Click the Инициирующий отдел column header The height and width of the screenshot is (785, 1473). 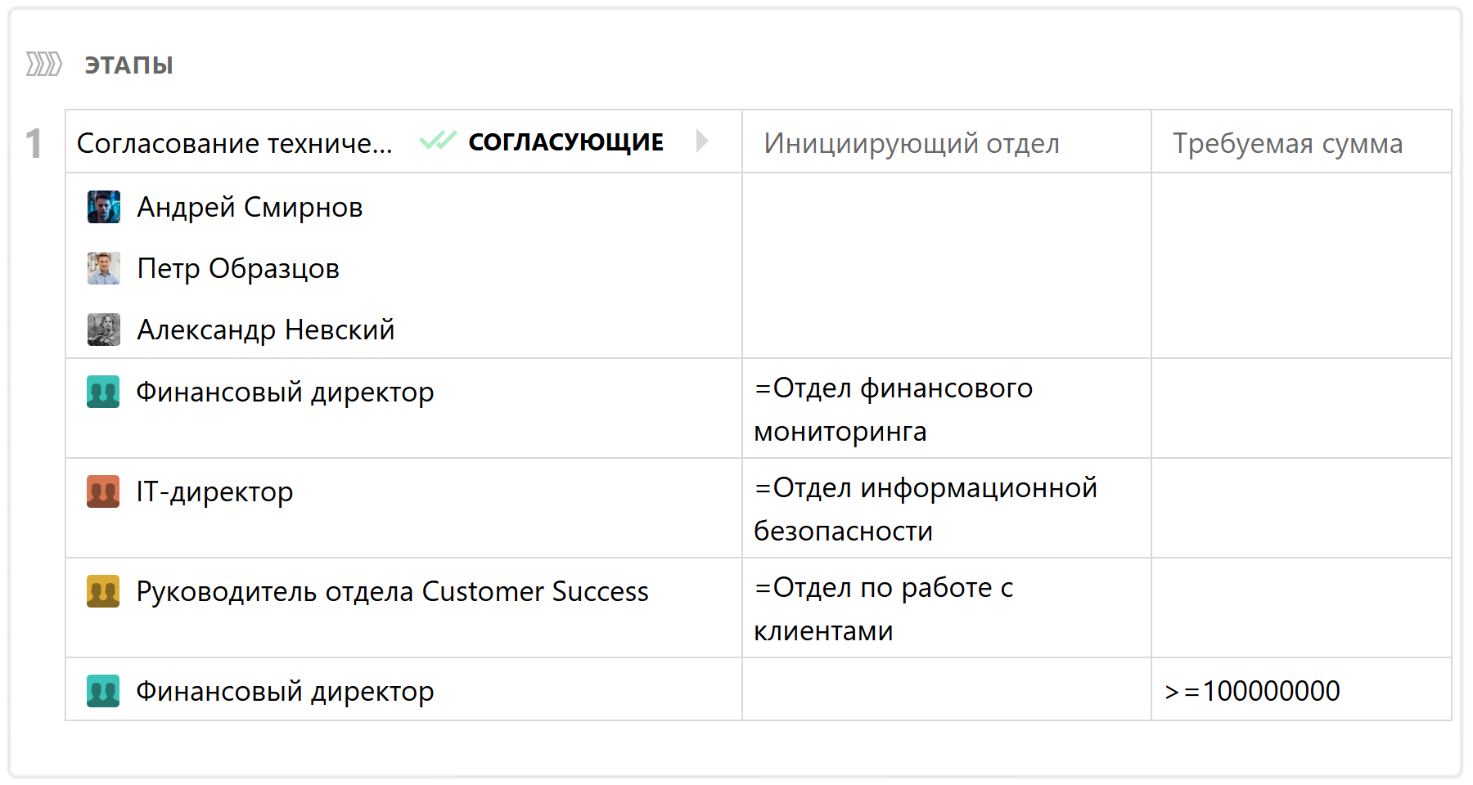912,143
